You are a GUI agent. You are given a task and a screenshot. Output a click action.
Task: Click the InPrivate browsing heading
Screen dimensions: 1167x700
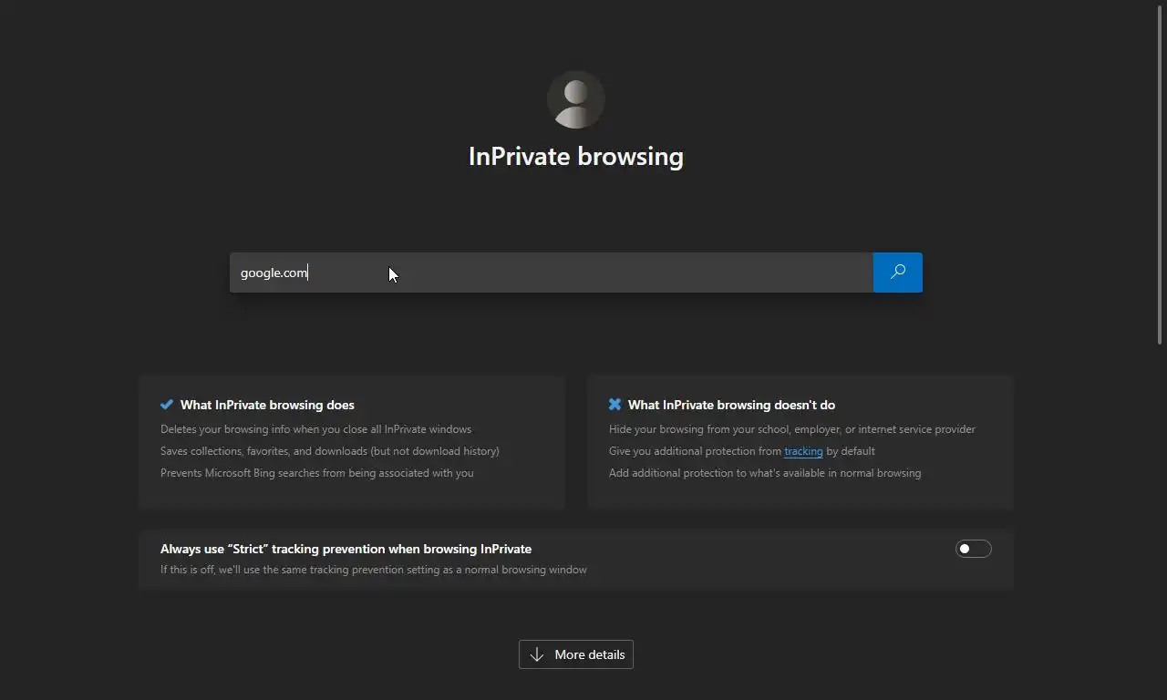click(575, 156)
